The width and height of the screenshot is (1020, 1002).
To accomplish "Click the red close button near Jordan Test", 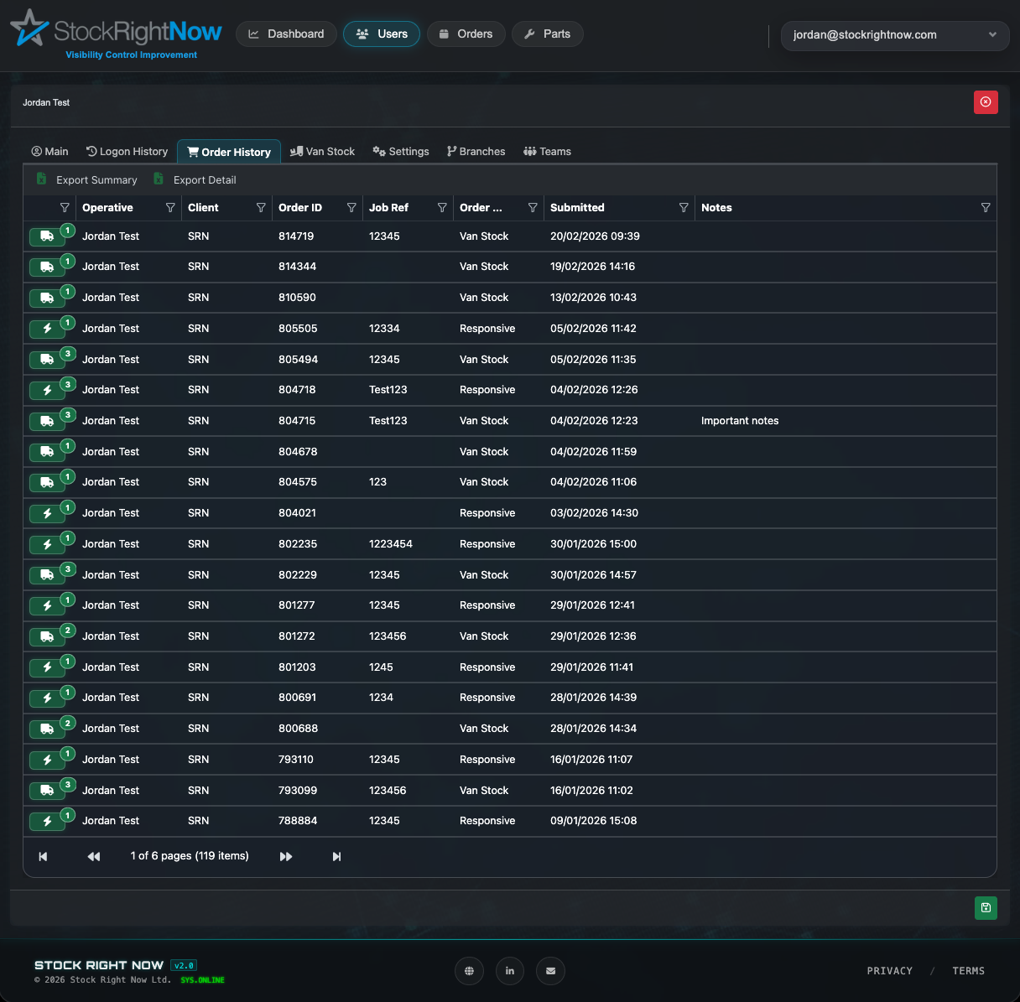I will pyautogui.click(x=986, y=101).
